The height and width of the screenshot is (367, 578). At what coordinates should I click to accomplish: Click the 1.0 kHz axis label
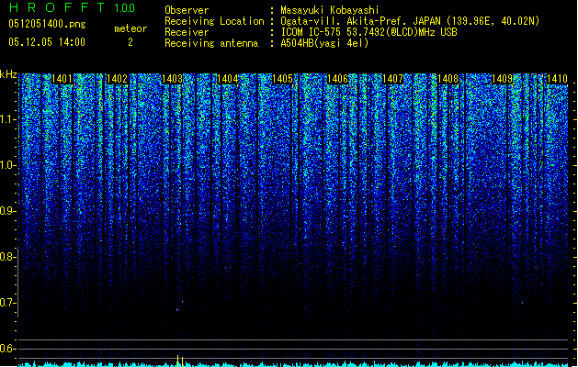tap(8, 165)
